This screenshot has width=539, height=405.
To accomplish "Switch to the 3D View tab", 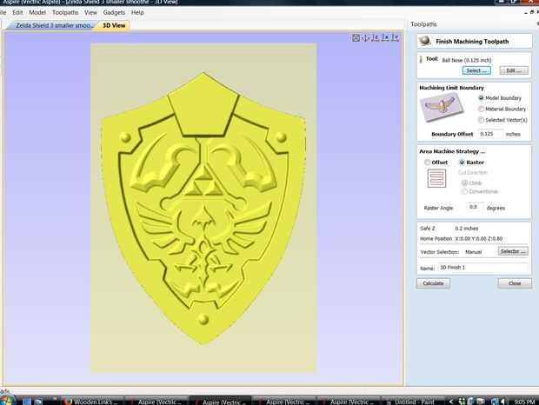I will 114,25.
